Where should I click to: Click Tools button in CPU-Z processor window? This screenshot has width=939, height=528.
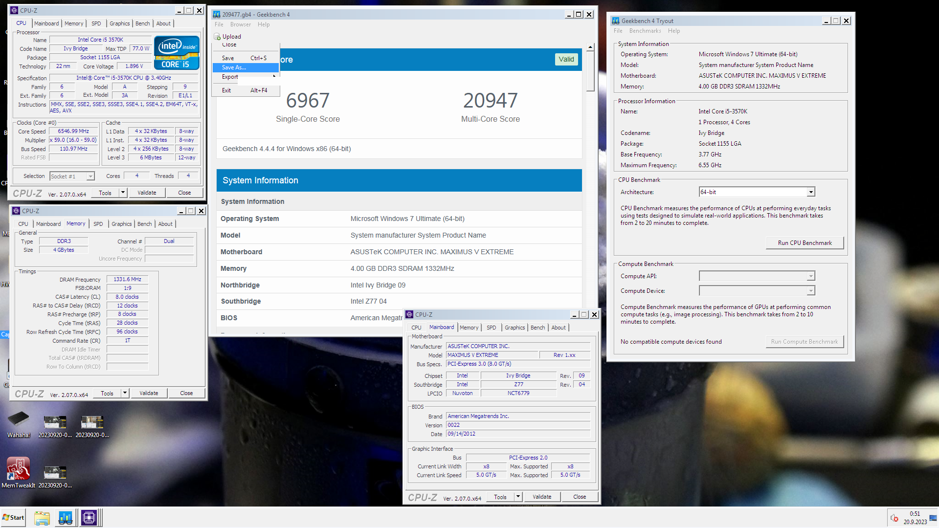pos(105,193)
